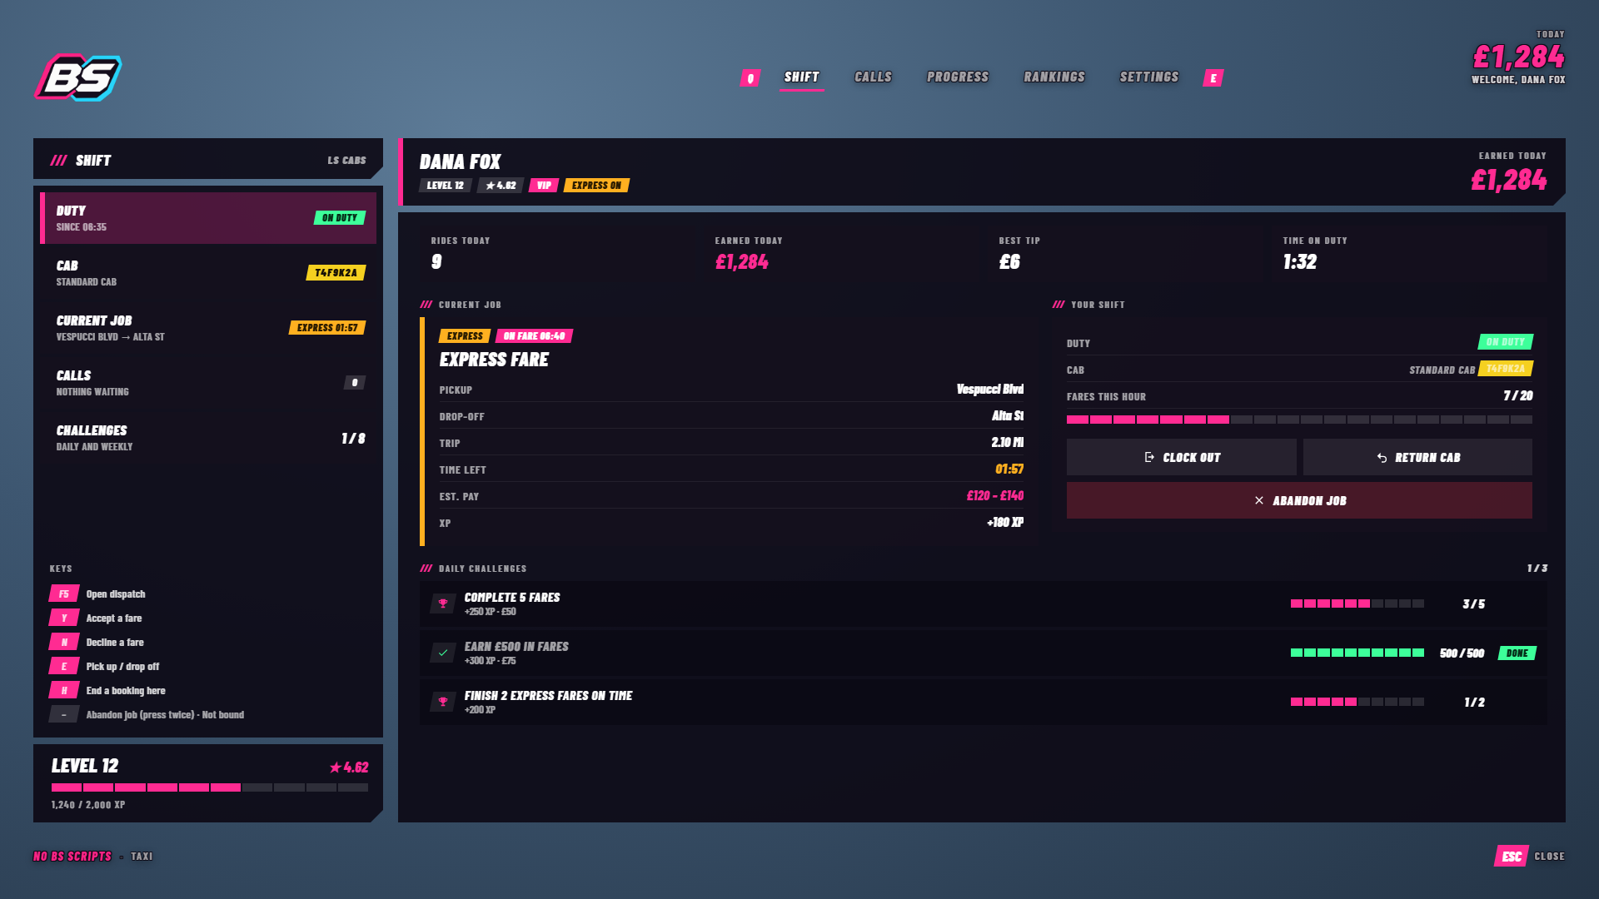This screenshot has width=1599, height=899.
Task: Click the E Pick up / drop off key icon
Action: 64,667
